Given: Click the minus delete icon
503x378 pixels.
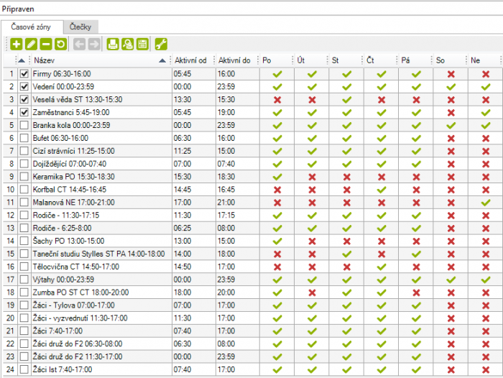Looking at the screenshot, I should [x=45, y=45].
